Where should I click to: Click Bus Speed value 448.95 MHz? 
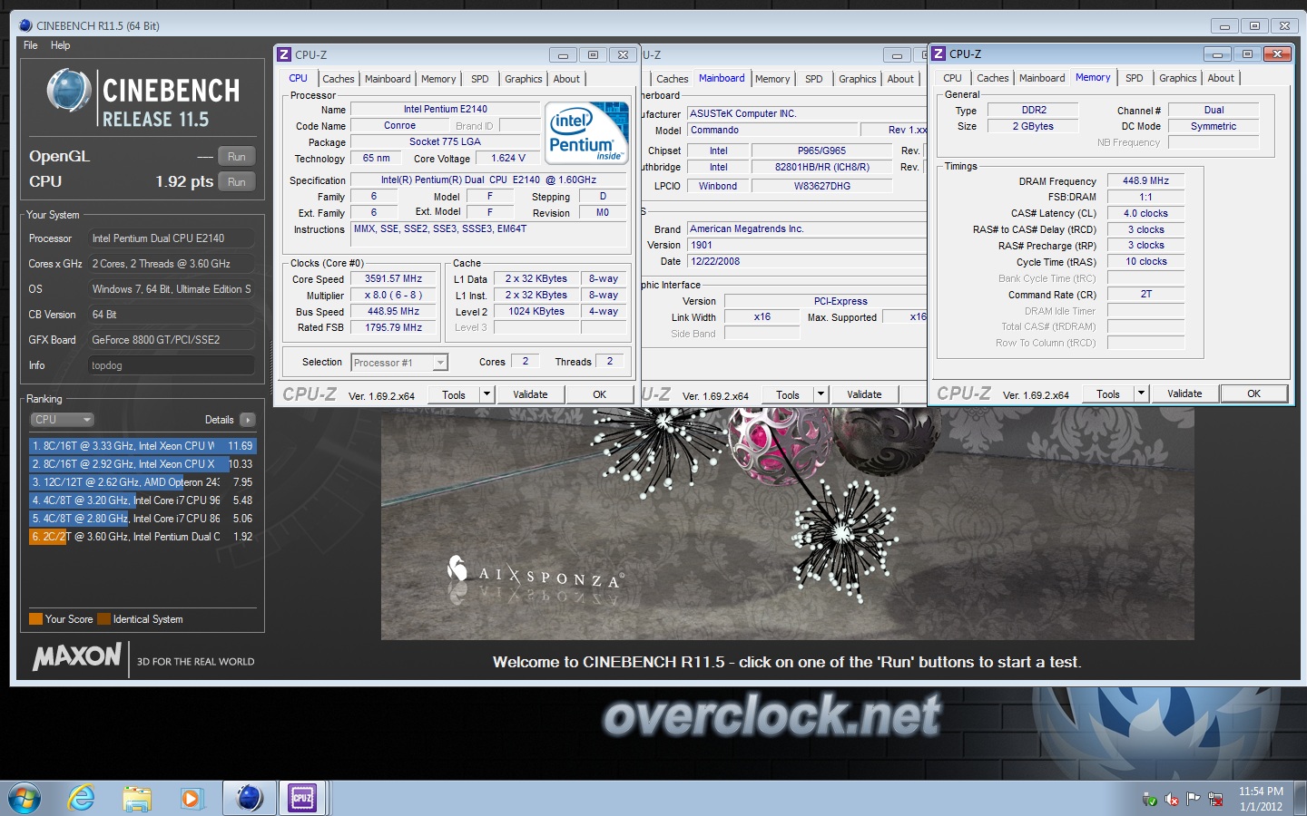click(393, 311)
